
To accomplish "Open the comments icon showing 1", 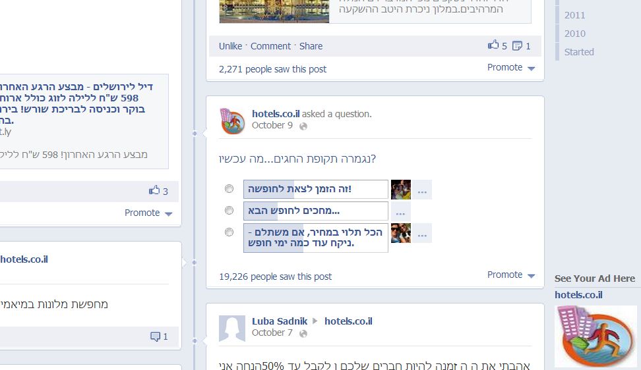I will [517, 45].
